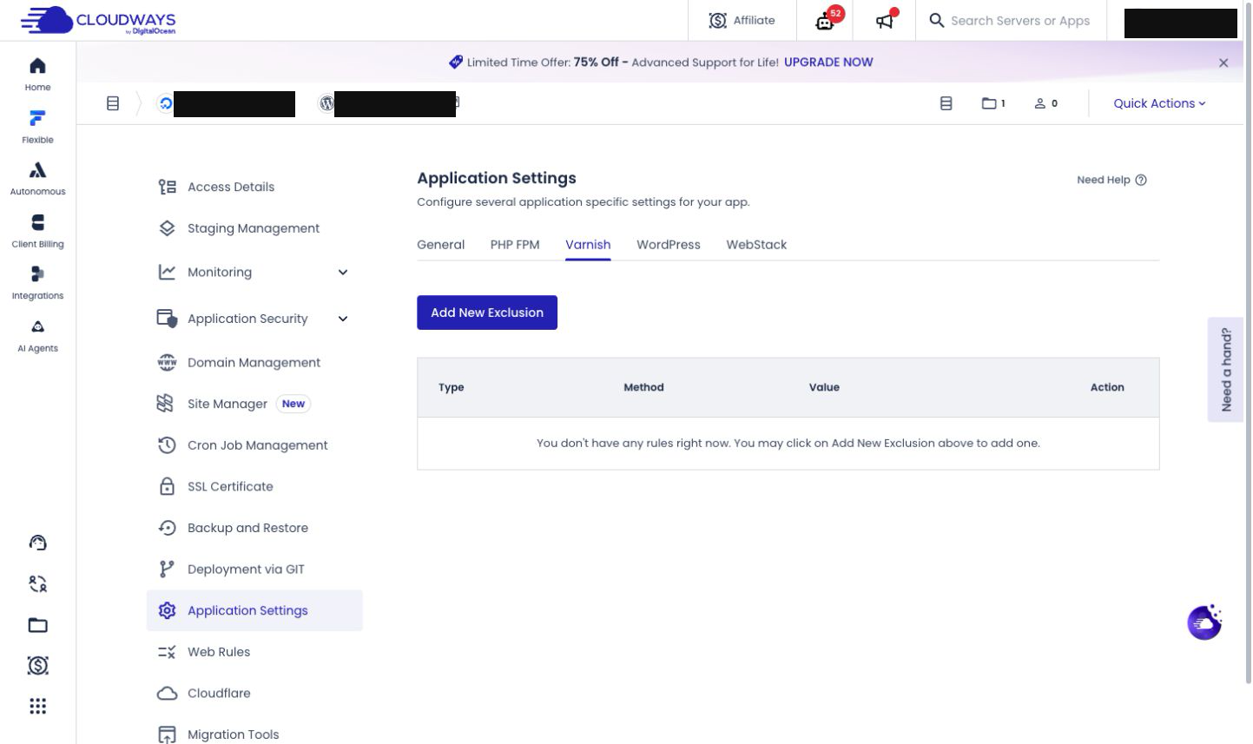
Task: Click the affiliate dollar icon in left rail
Action: 37,666
